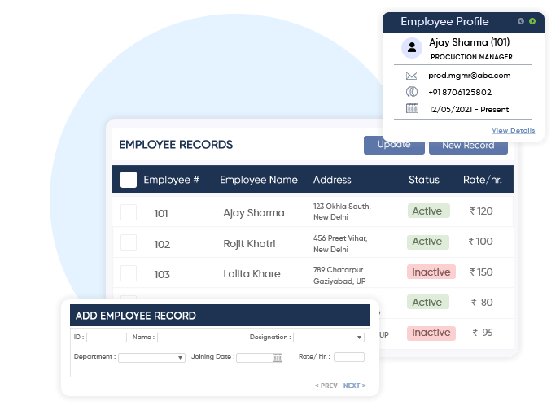Check the checkbox for employee 102

[129, 242]
